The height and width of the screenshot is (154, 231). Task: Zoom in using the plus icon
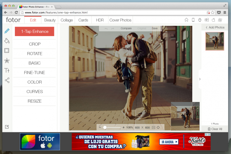123,127
